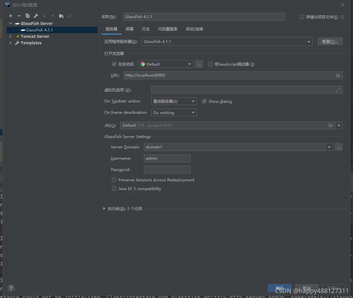The height and width of the screenshot is (298, 353).
Task: Switch to the 启动/连接 tab
Action: point(194,29)
